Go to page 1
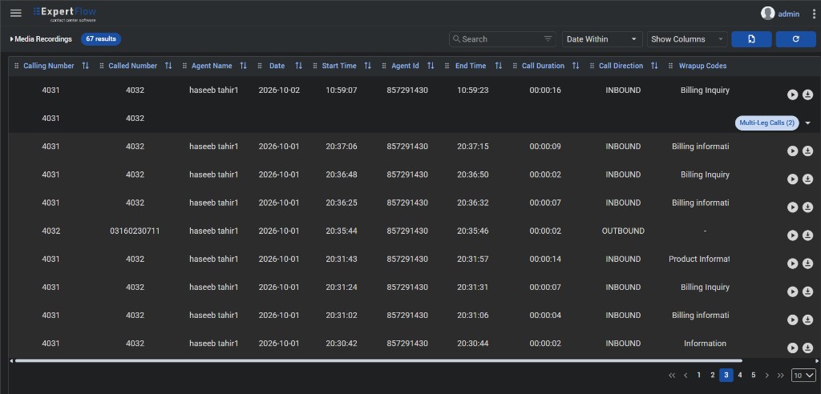Image resolution: width=821 pixels, height=394 pixels. (698, 375)
